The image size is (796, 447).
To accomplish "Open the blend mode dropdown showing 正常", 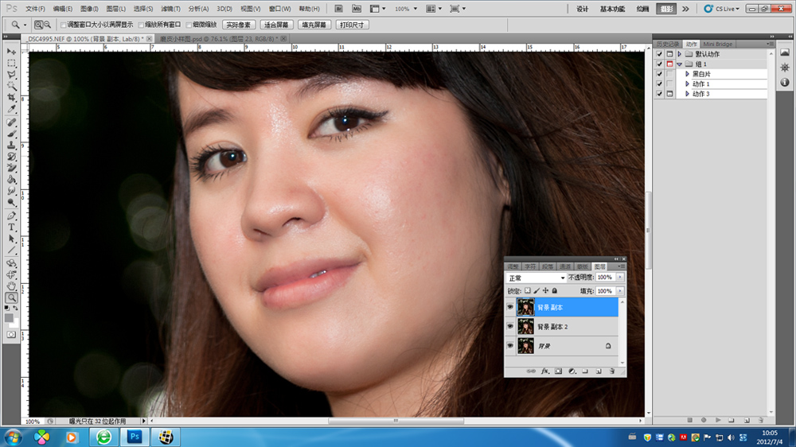I will (536, 278).
